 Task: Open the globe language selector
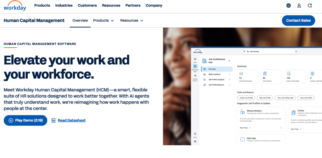(289, 6)
